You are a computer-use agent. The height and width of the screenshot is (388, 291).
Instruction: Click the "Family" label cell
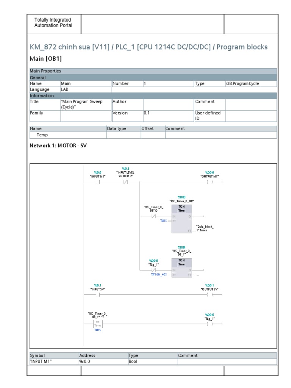[45, 116]
